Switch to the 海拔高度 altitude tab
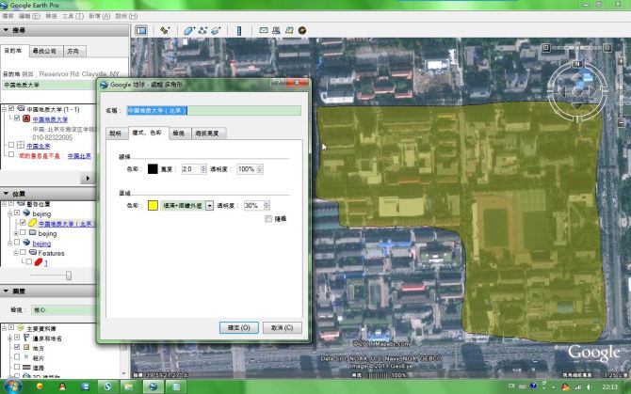 pyautogui.click(x=207, y=134)
